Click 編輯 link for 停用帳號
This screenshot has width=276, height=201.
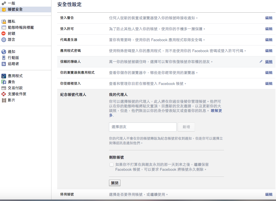pos(269,195)
